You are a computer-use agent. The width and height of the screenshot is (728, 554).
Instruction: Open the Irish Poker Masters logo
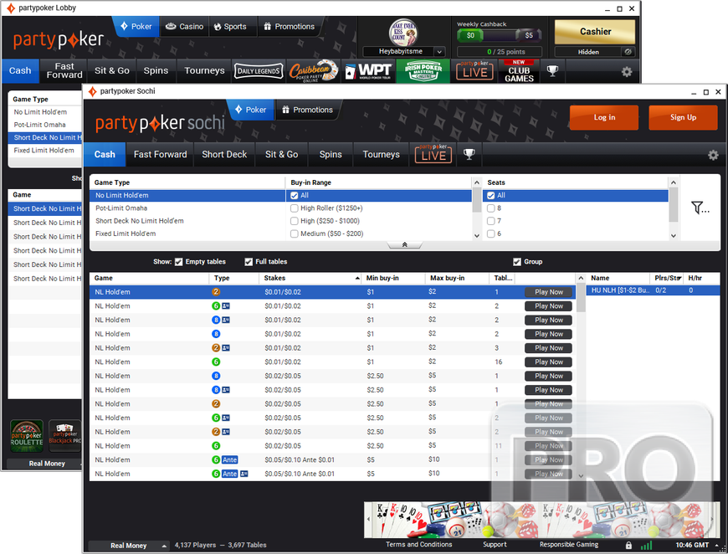(423, 71)
